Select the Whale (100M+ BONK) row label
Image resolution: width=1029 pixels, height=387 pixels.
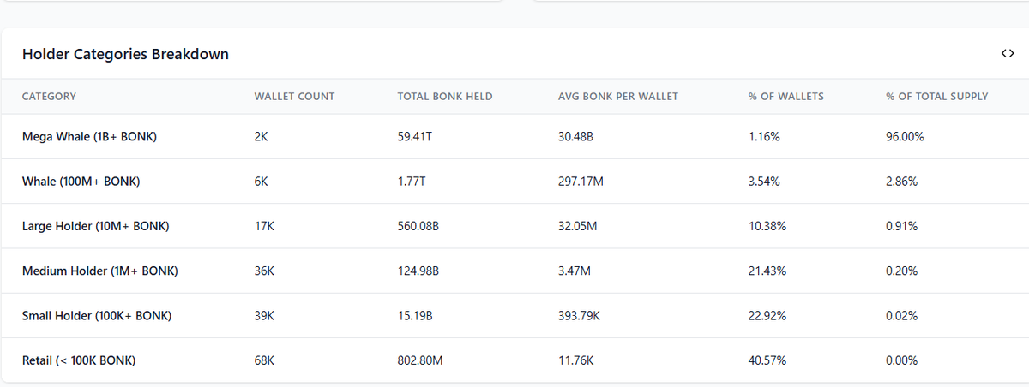pos(81,182)
